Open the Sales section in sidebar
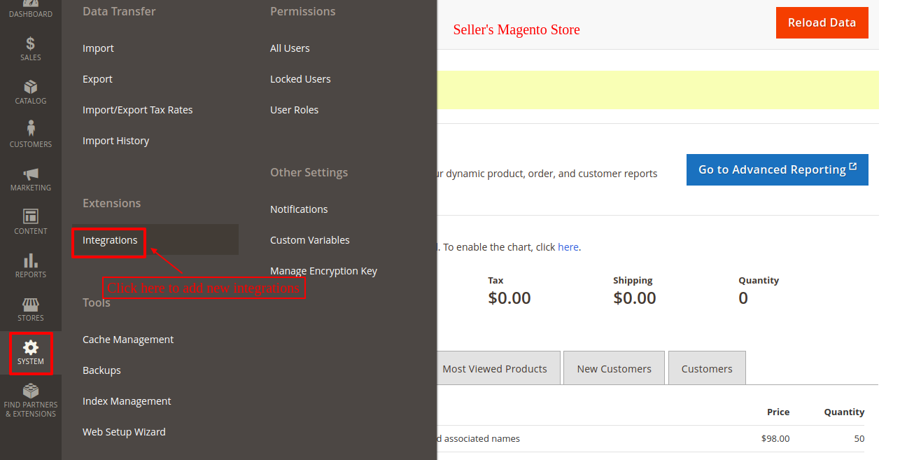900x460 pixels. [x=30, y=48]
